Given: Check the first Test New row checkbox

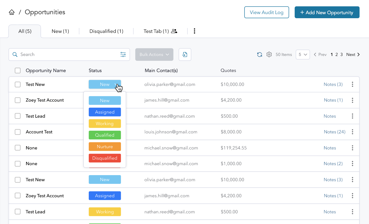Looking at the screenshot, I should 17,84.
